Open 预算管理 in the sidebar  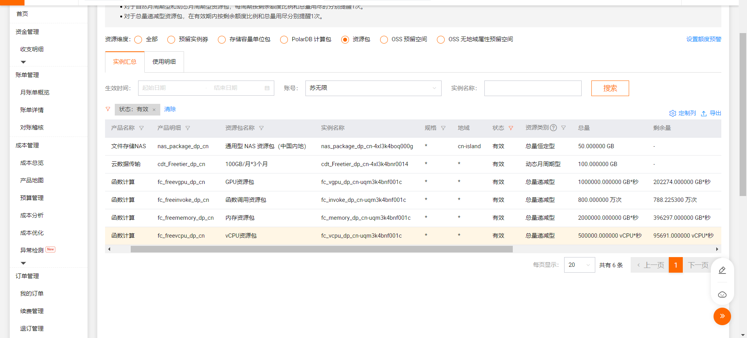[x=32, y=198]
